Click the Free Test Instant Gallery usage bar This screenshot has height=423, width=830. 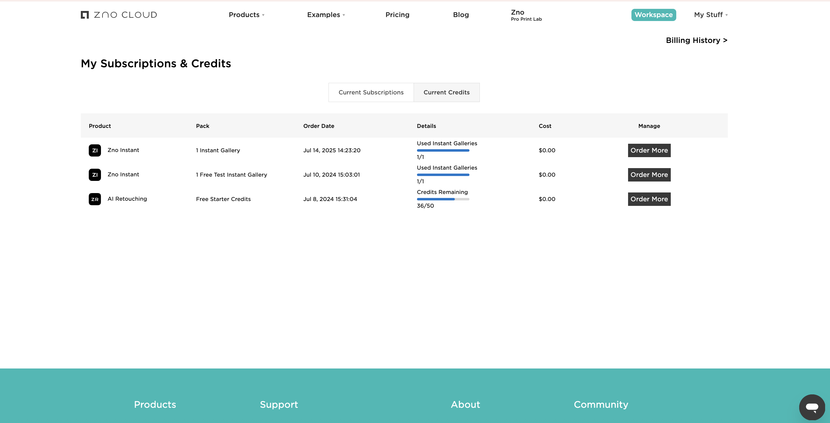pyautogui.click(x=443, y=175)
